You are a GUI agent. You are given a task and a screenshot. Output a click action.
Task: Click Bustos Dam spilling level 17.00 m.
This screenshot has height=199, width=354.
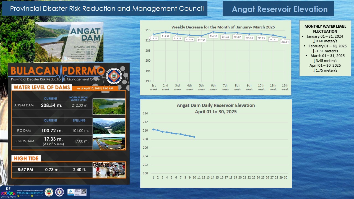[x=82, y=141]
